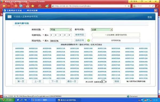Stop page loading with the red X icon
This screenshot has height=102, width=160.
(16, 6)
